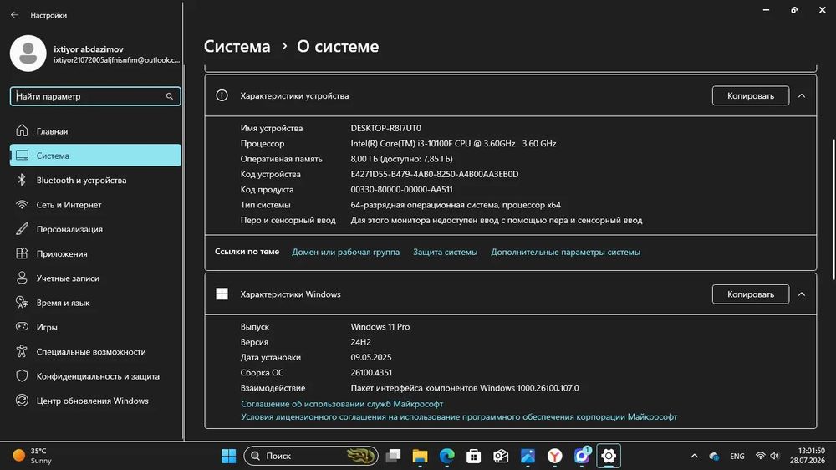Open the ixtiyor abdazimov account avatar
This screenshot has height=470, width=836.
[28, 54]
